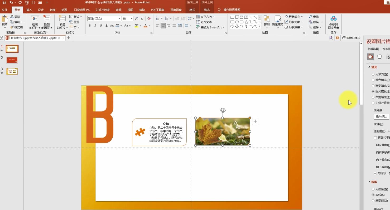The width and height of the screenshot is (390, 210).
Task: Select slide 2 thumbnail in slide panel
Action: coord(12,60)
